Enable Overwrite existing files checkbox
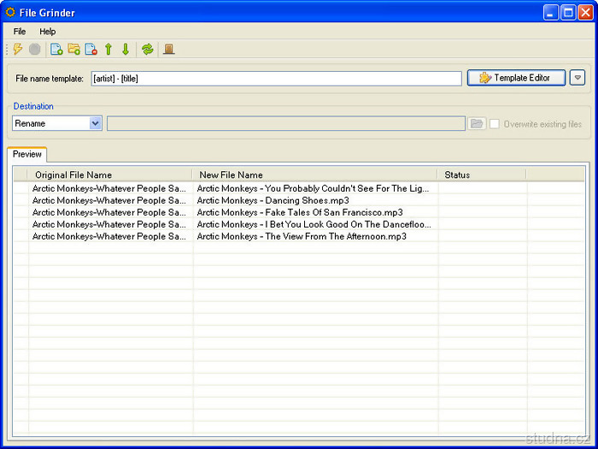 click(x=495, y=124)
